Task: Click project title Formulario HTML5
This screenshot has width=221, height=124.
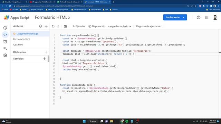Action: [52, 17]
